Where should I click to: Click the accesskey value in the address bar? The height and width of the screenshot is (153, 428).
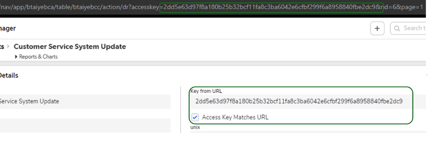coord(272,7)
